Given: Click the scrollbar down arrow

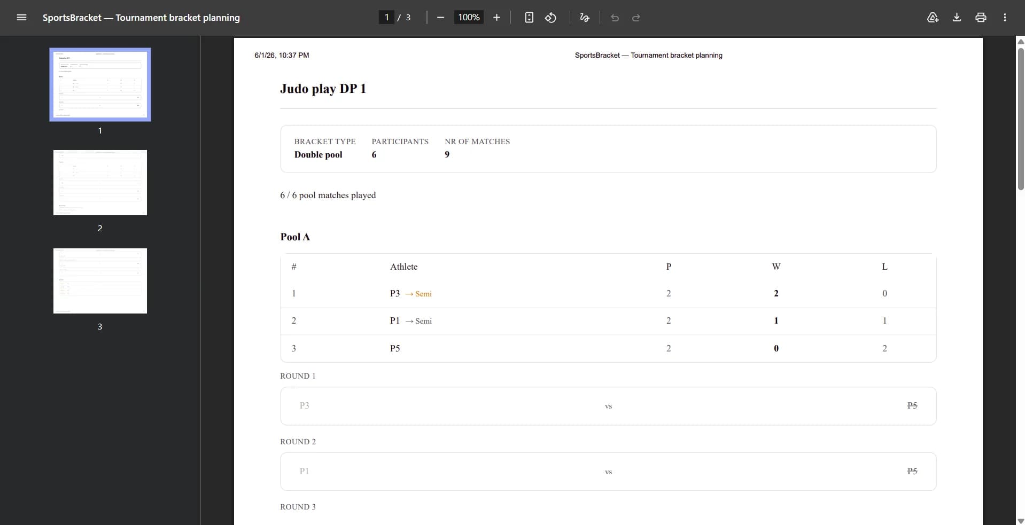Looking at the screenshot, I should coord(1021,521).
